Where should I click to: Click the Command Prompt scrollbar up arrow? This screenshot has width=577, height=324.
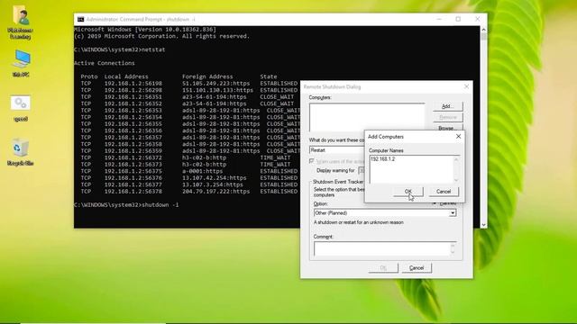[483, 30]
